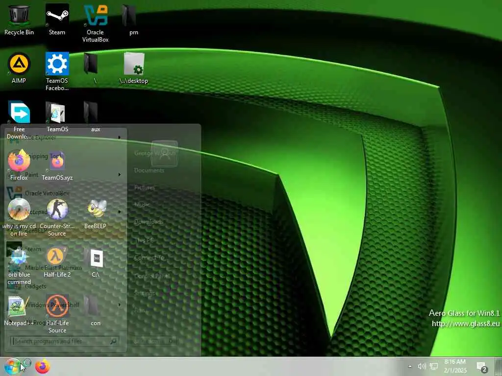
Task: Open Free Download Manager desktop icon
Action: [19, 120]
